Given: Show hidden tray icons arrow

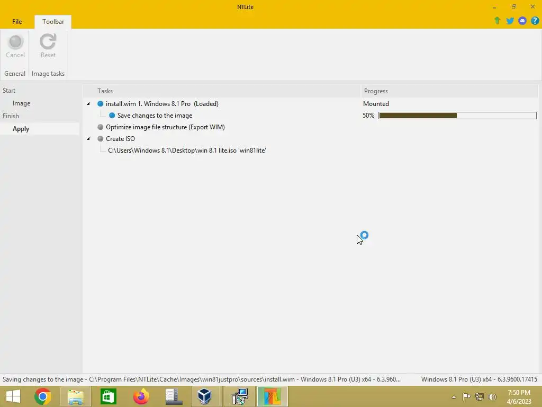Looking at the screenshot, I should (454, 396).
